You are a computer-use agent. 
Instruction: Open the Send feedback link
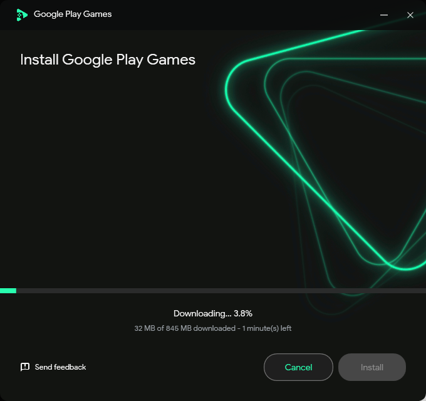[x=60, y=367]
